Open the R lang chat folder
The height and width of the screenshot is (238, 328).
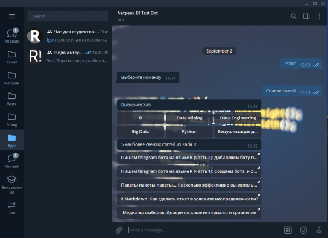tap(11, 120)
